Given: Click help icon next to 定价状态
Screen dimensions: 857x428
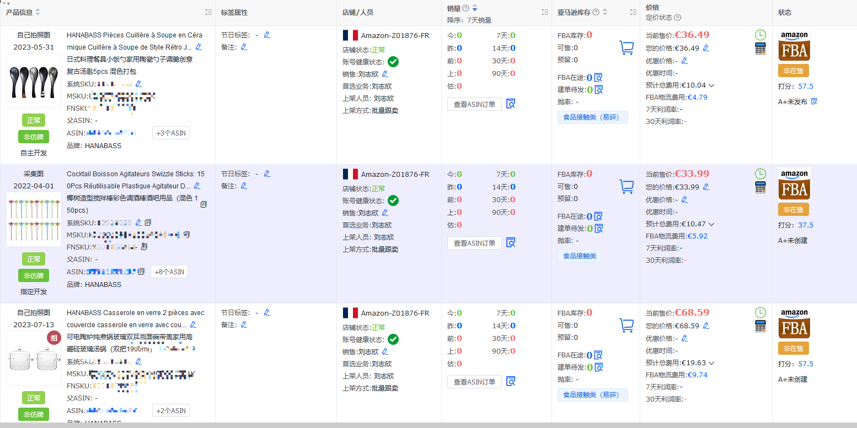Looking at the screenshot, I should click(x=678, y=18).
